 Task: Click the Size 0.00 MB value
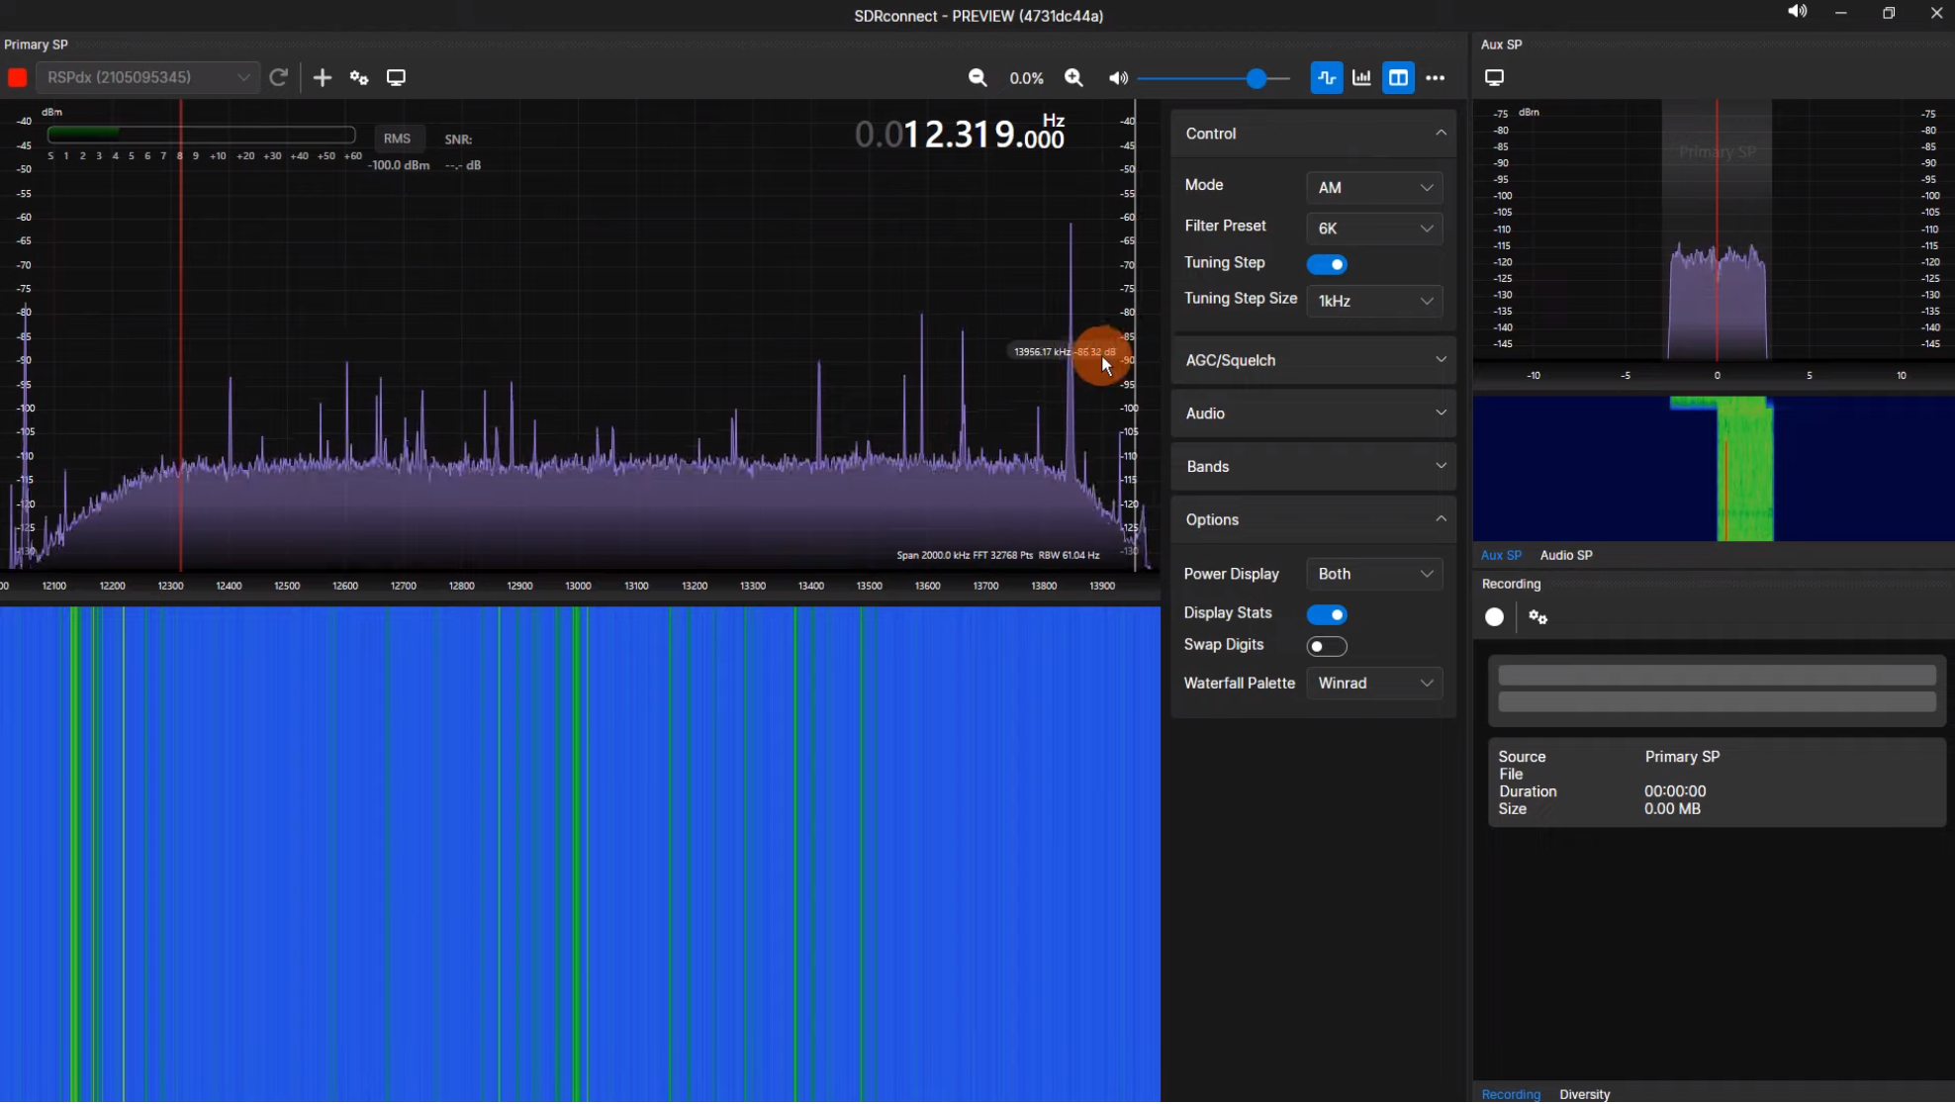coord(1672,810)
